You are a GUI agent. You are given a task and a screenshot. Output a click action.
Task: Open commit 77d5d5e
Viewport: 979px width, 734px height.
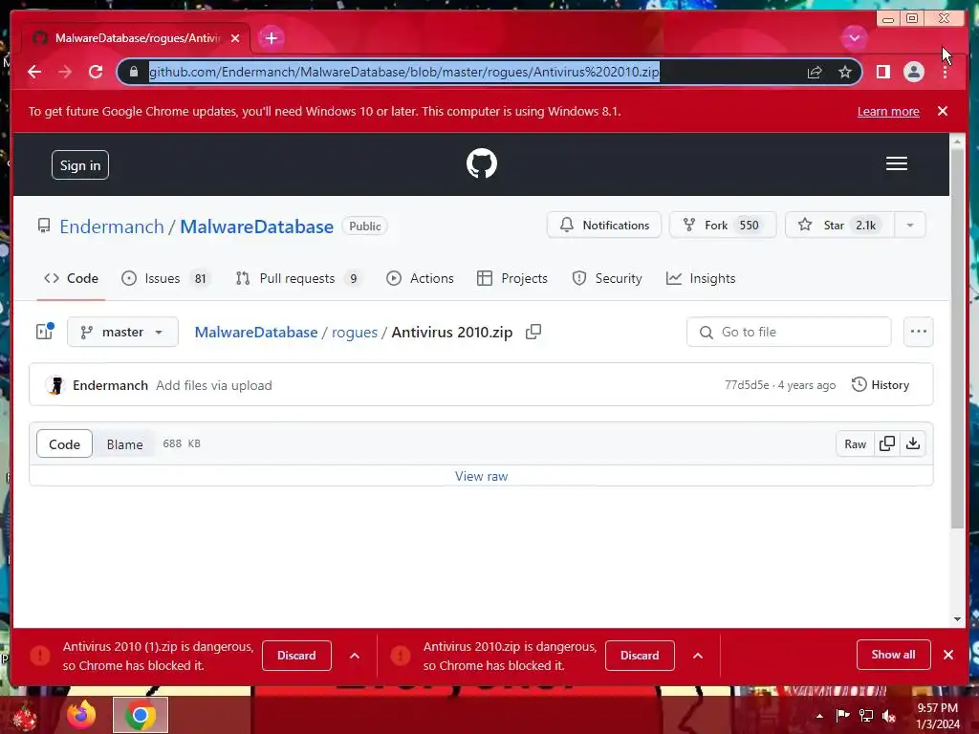coord(746,385)
